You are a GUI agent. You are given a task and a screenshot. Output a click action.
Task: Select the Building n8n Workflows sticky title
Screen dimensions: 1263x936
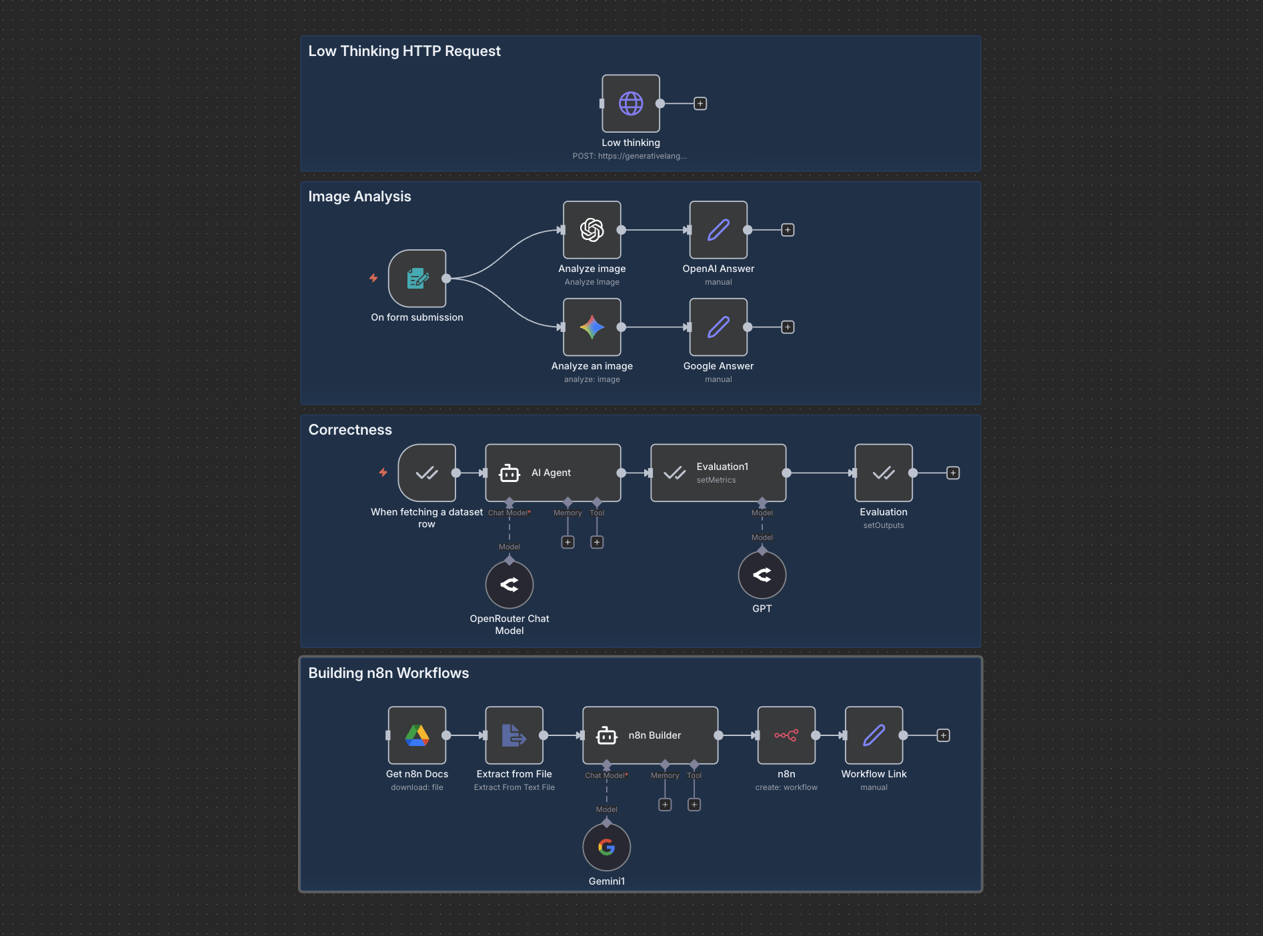[x=388, y=673]
